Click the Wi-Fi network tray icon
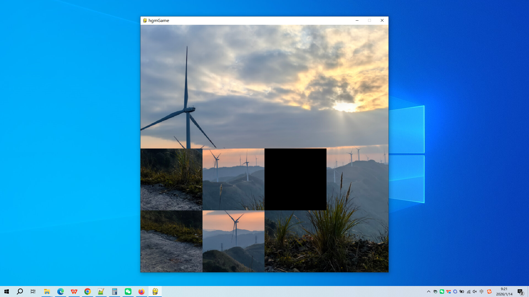Viewport: 529px width, 297px height. 468,291
